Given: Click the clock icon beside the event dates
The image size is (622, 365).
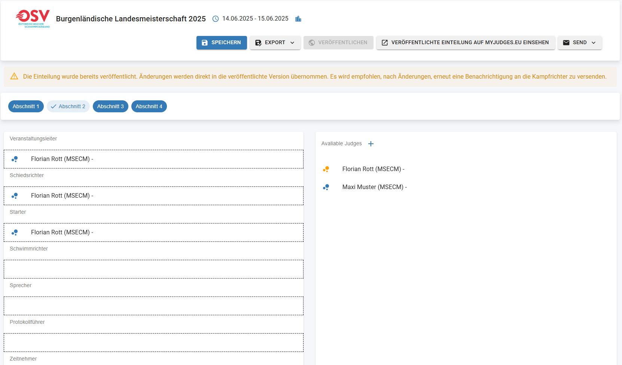Looking at the screenshot, I should tap(216, 19).
